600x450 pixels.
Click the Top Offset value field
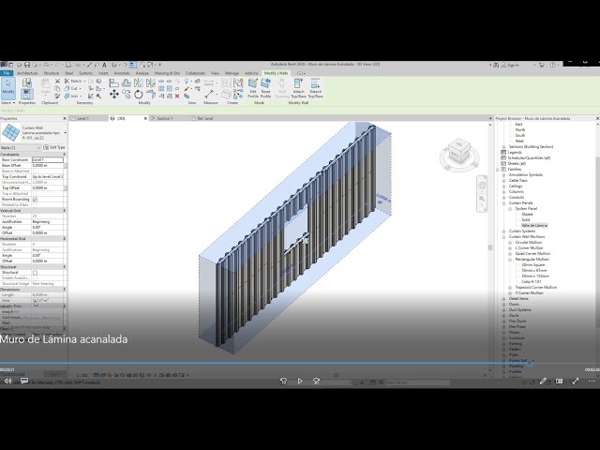click(x=48, y=187)
